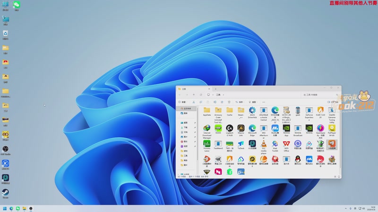Screen dimensions: 378x212
Task: Select the Watt Toolkit shortcut
Action: tap(275, 146)
